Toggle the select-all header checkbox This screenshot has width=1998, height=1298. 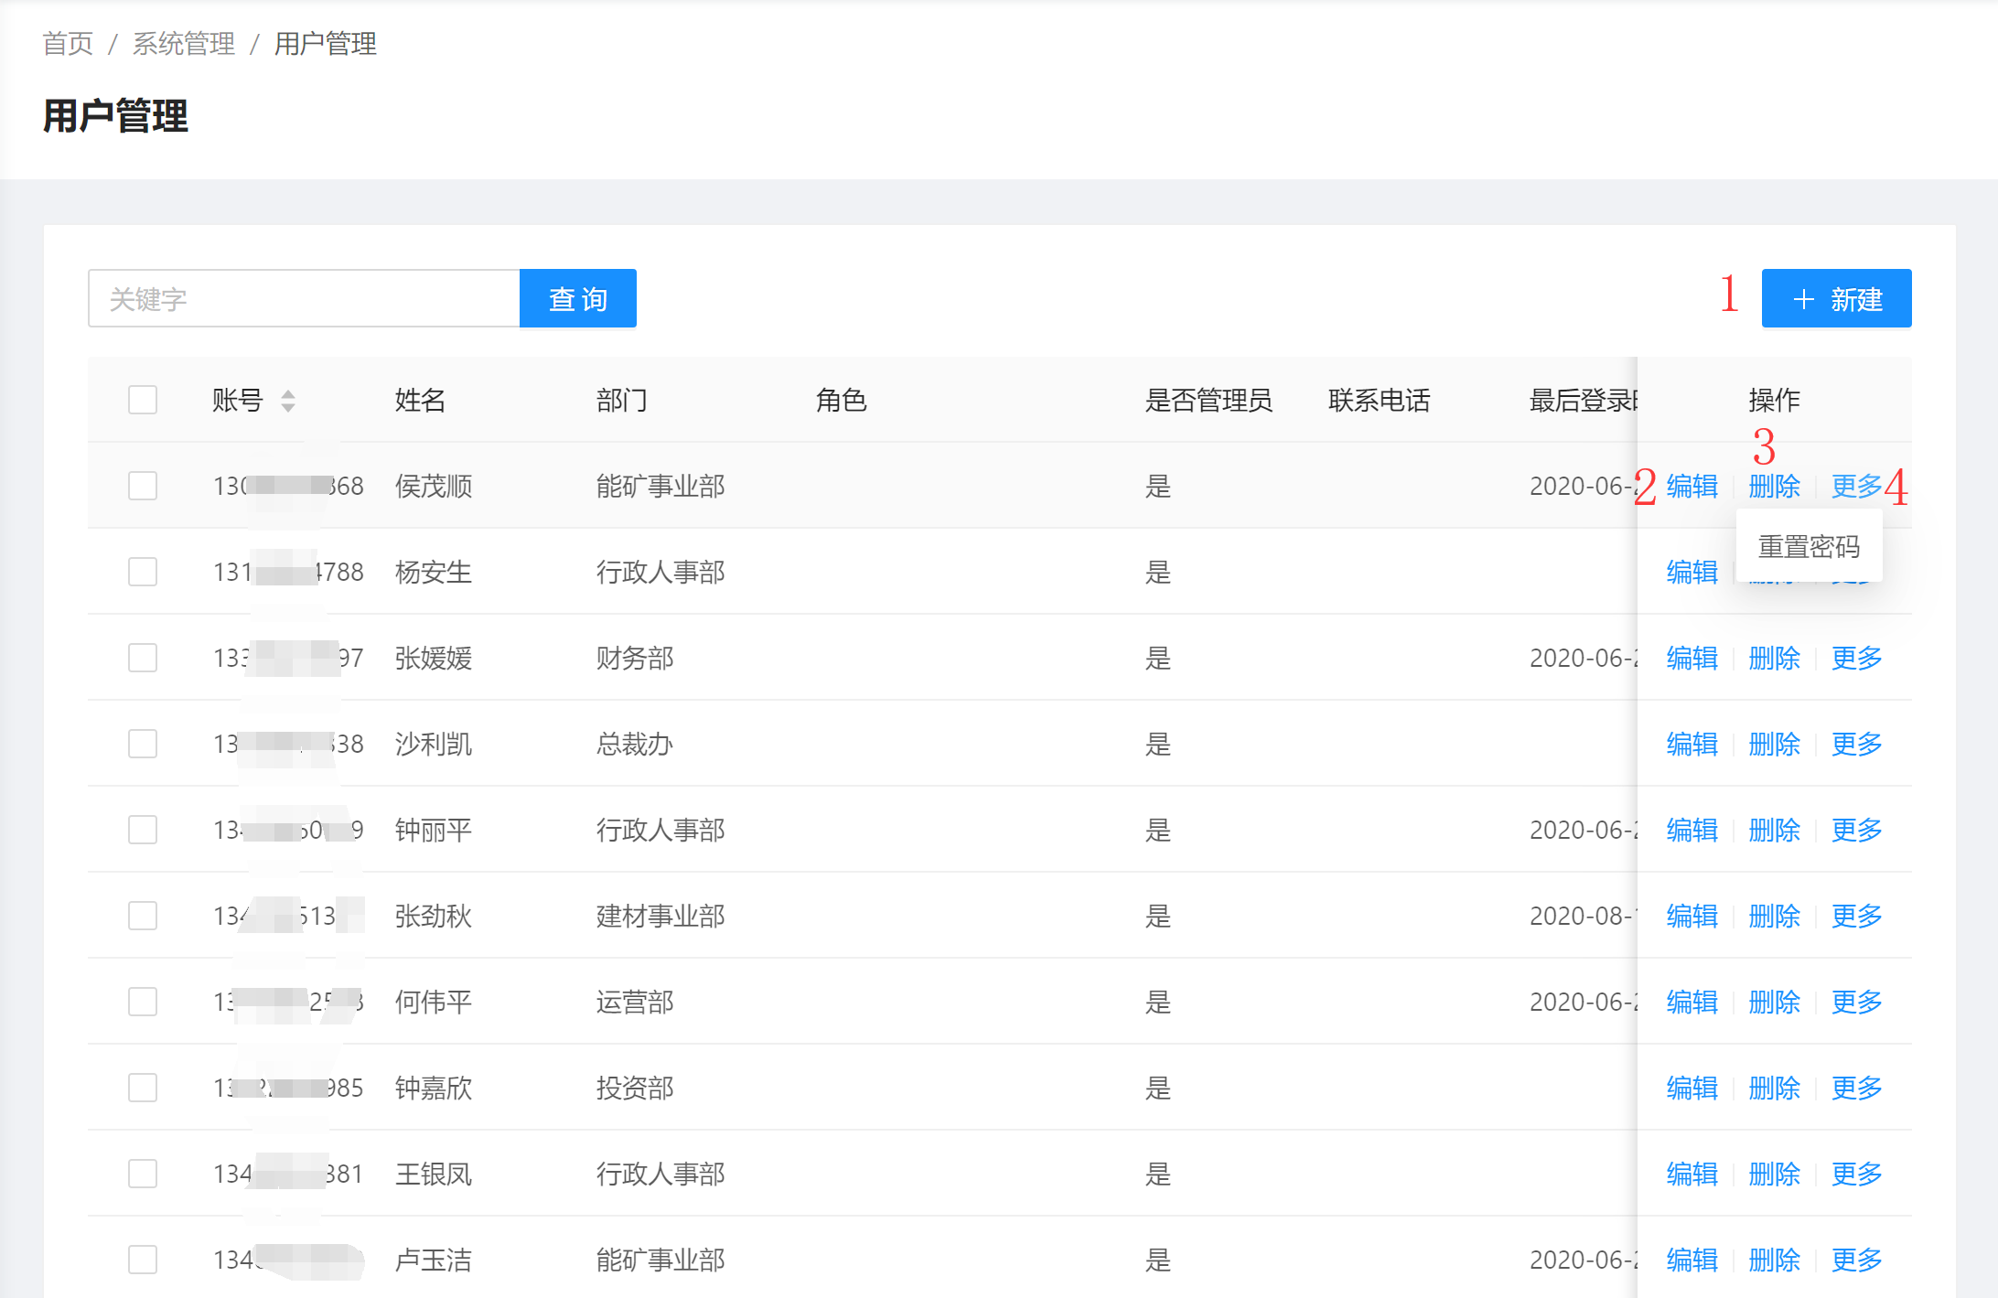point(143,400)
